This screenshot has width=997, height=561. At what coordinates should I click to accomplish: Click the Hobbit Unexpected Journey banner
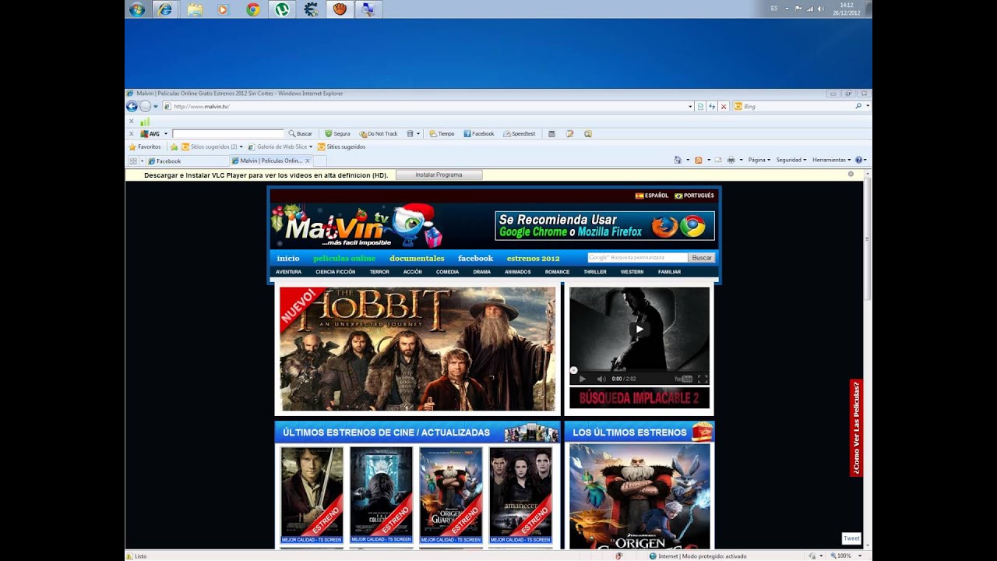[417, 349]
